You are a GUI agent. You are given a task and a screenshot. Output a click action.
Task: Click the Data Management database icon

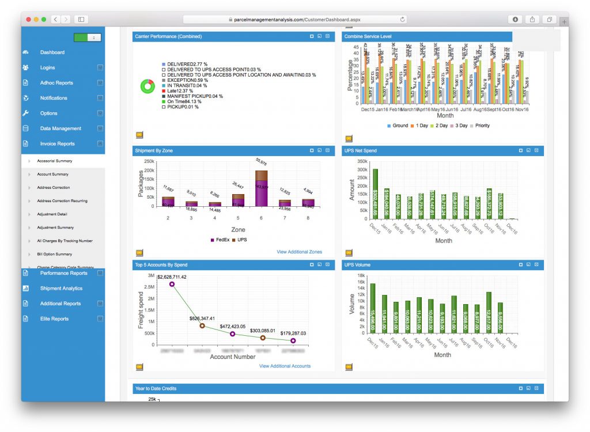pyautogui.click(x=25, y=128)
